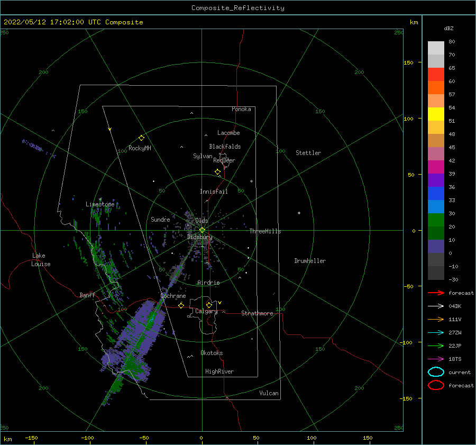The height and width of the screenshot is (445, 476).
Task: Click the Calgary city label
Action: [x=206, y=311]
